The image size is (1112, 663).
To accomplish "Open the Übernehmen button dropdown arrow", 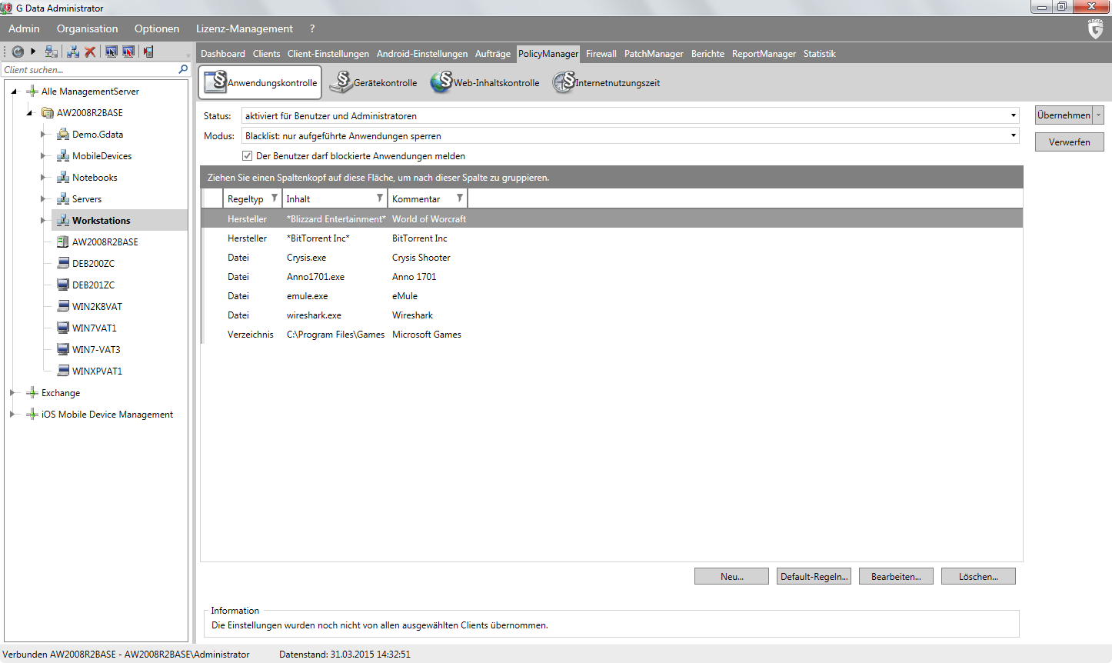I will click(1098, 115).
